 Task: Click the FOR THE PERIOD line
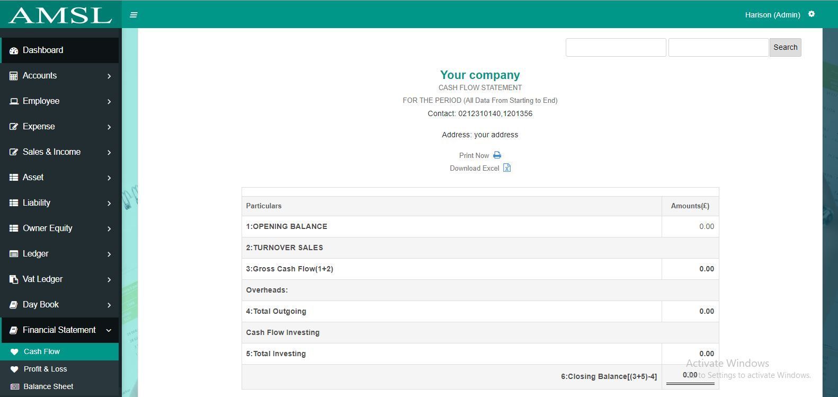480,100
